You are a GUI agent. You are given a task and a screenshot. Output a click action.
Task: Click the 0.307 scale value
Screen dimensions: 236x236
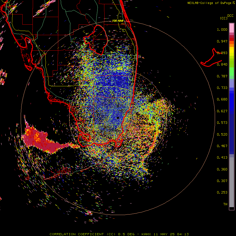(x=222, y=181)
